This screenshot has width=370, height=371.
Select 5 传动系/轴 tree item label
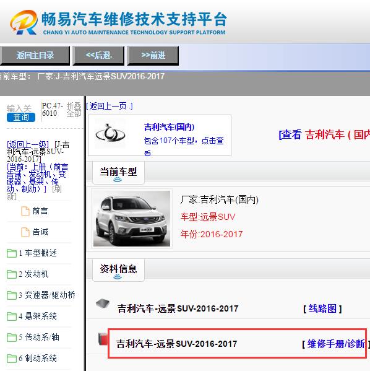point(39,337)
